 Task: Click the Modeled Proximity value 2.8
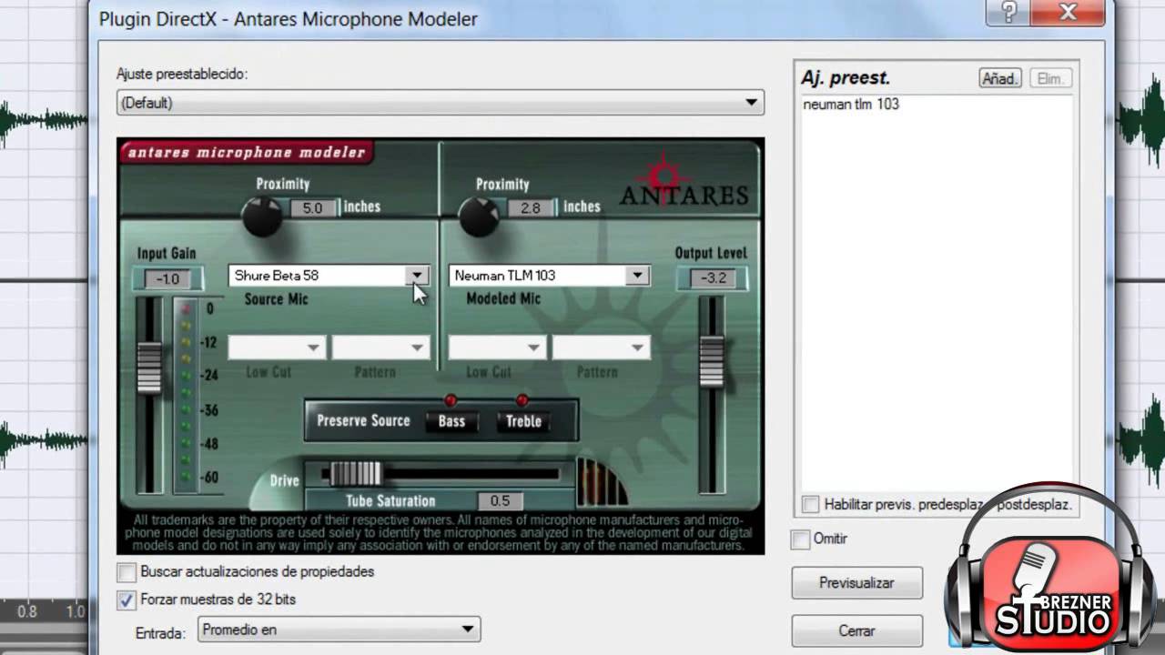(531, 207)
